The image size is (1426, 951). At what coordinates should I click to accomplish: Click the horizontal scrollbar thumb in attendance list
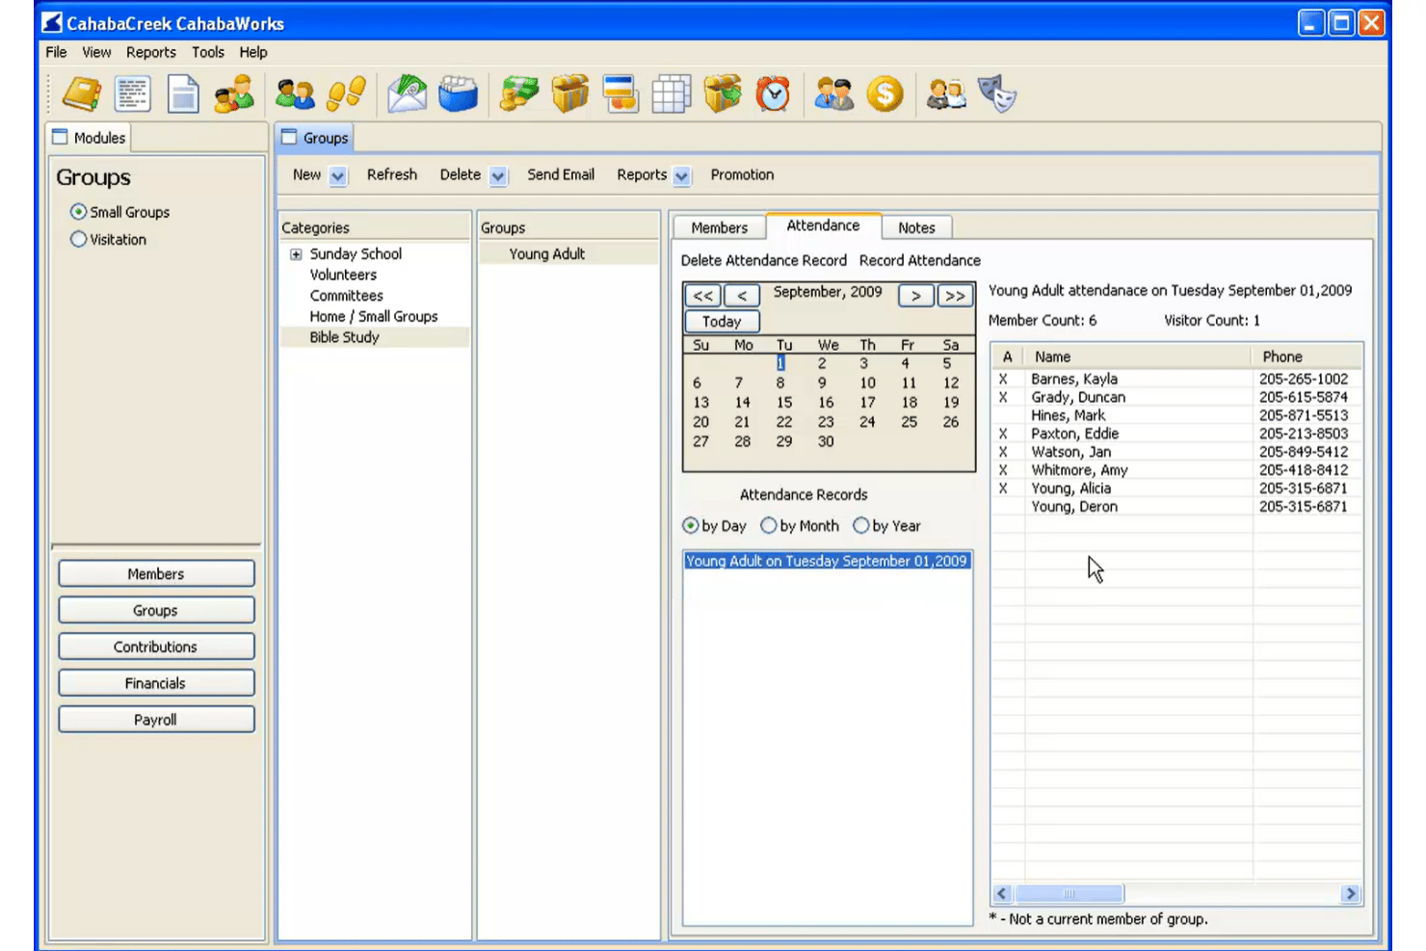coord(1069,894)
